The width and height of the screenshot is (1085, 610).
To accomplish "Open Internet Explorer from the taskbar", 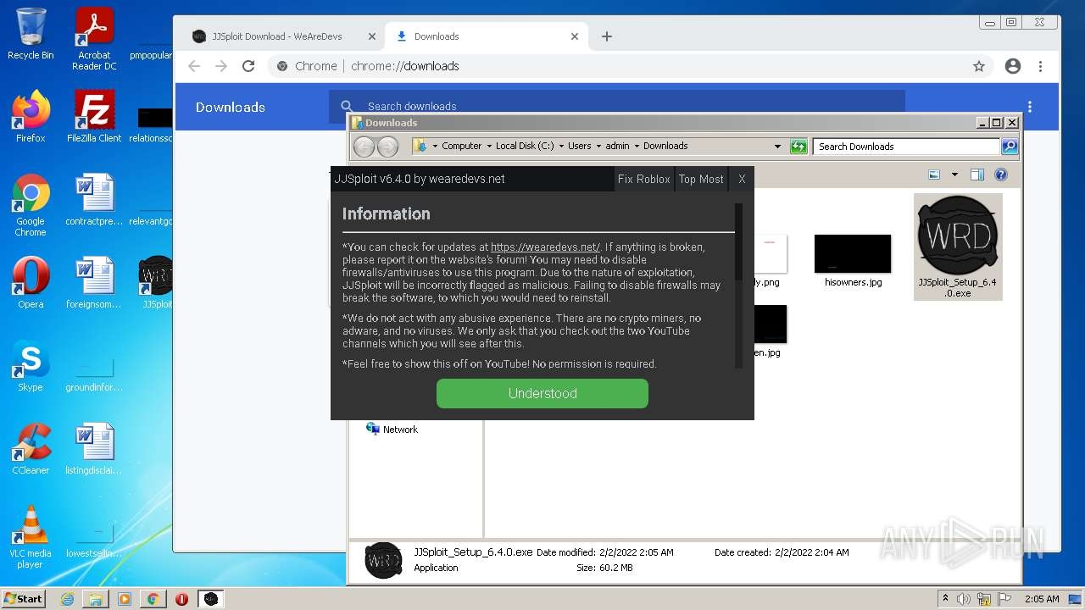I will coord(67,599).
